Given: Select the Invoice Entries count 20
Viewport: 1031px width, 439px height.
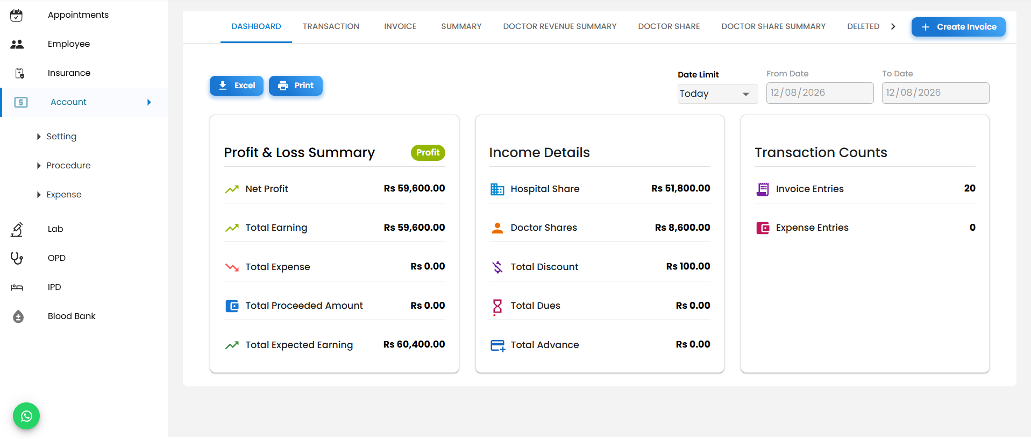Looking at the screenshot, I should pos(970,188).
